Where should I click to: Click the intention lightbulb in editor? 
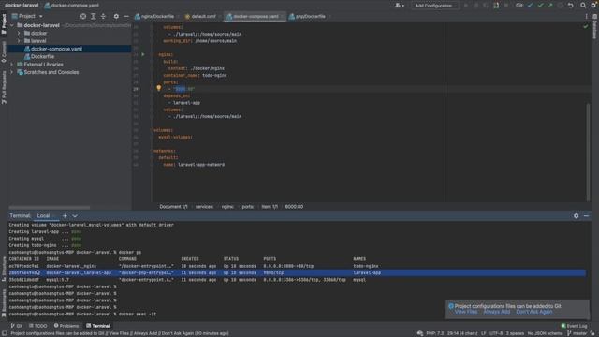click(159, 88)
